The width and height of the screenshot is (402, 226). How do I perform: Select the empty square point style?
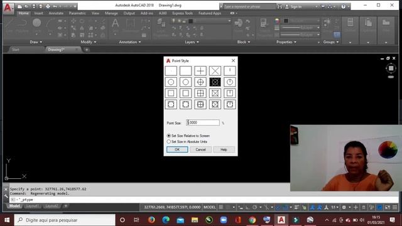coord(186,93)
